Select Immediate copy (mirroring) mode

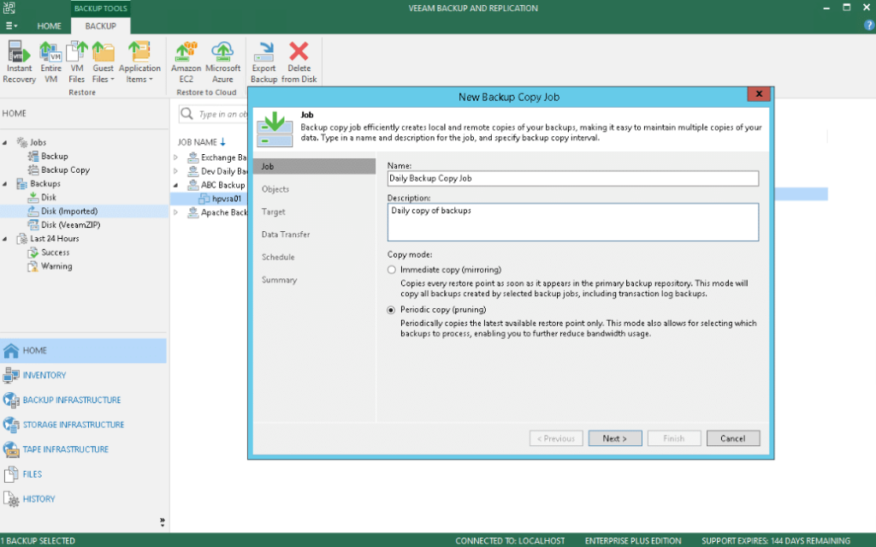pyautogui.click(x=391, y=269)
